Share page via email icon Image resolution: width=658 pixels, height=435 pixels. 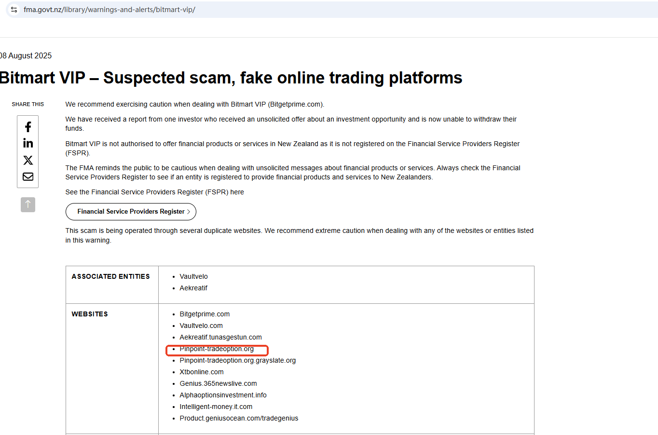point(28,177)
